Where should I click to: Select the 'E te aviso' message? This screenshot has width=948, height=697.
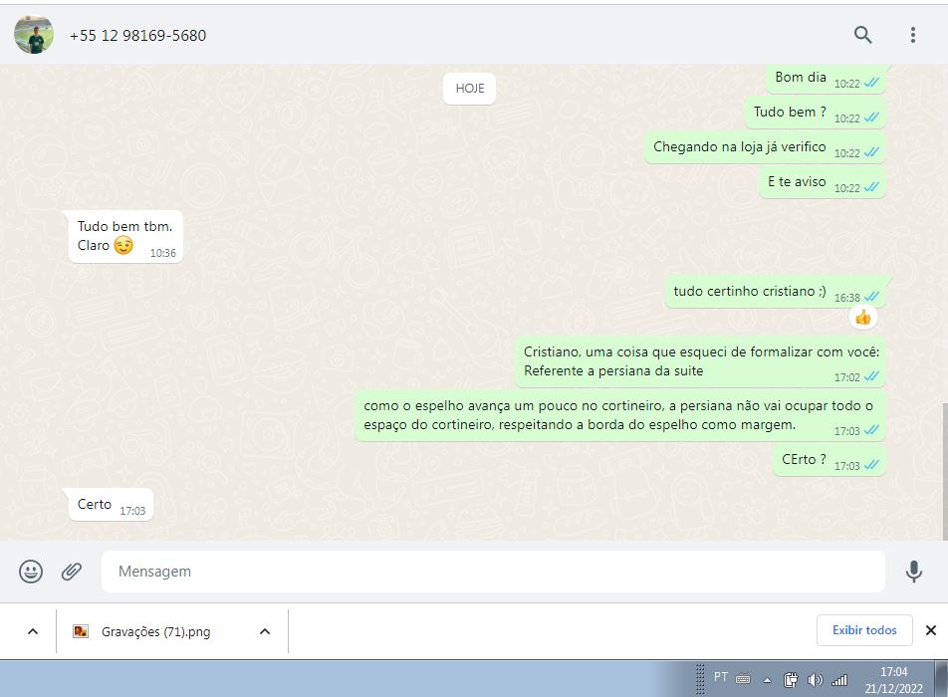tap(823, 182)
